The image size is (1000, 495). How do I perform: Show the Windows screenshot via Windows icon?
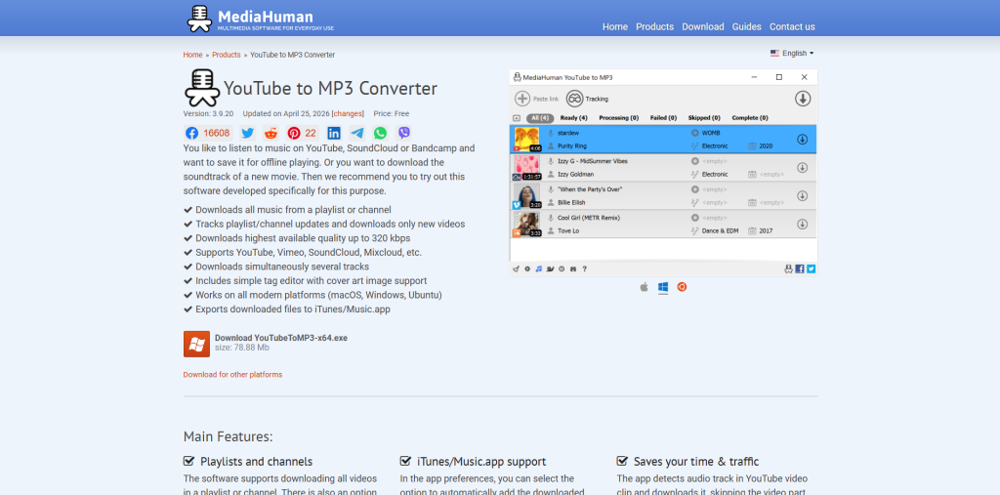click(x=663, y=287)
